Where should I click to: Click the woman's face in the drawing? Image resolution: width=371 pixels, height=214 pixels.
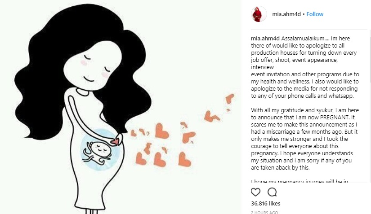pyautogui.click(x=92, y=65)
